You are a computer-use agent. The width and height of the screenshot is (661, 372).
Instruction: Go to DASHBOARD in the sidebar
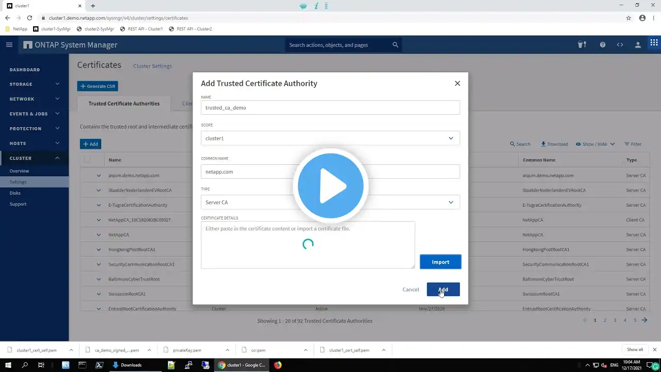click(x=25, y=70)
